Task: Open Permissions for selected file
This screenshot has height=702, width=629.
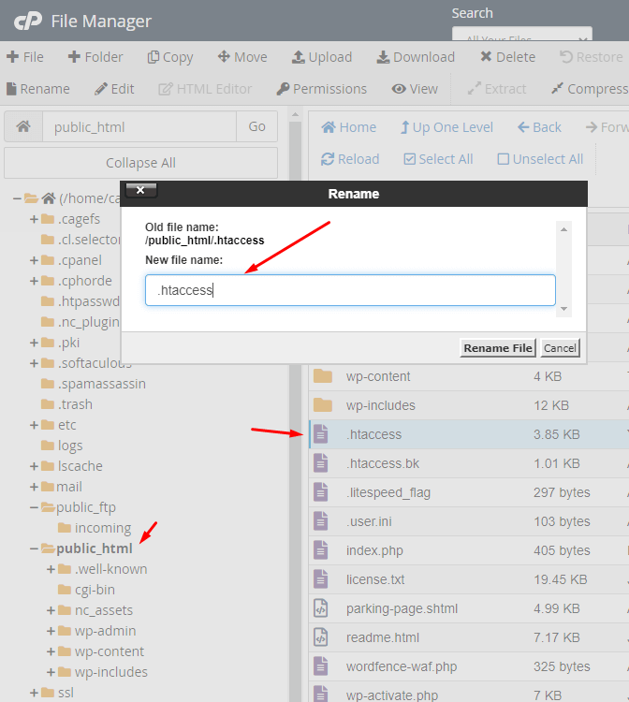Action: [321, 89]
